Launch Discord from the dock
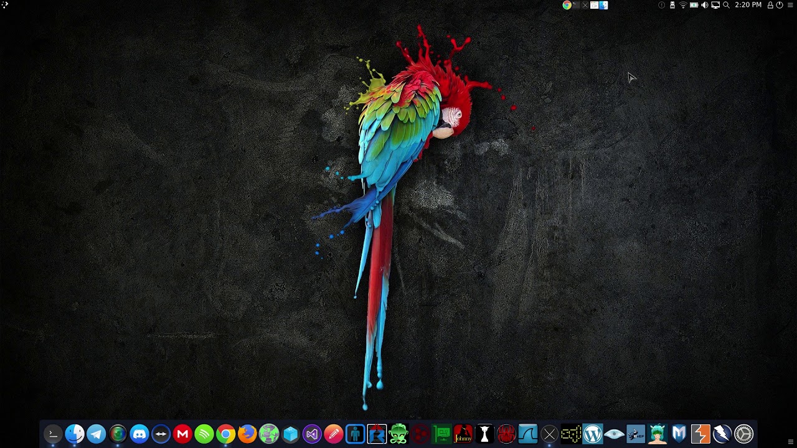This screenshot has width=797, height=448. pos(139,434)
